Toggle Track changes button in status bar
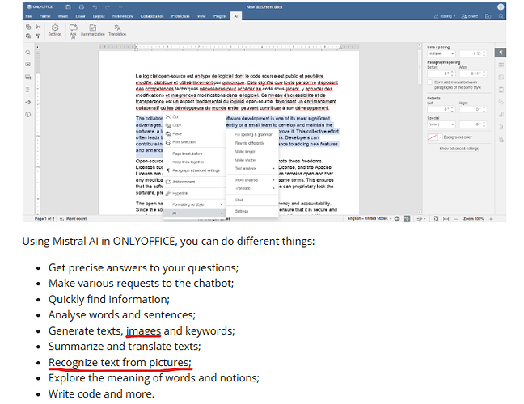This screenshot has height=404, width=524. 420,219
